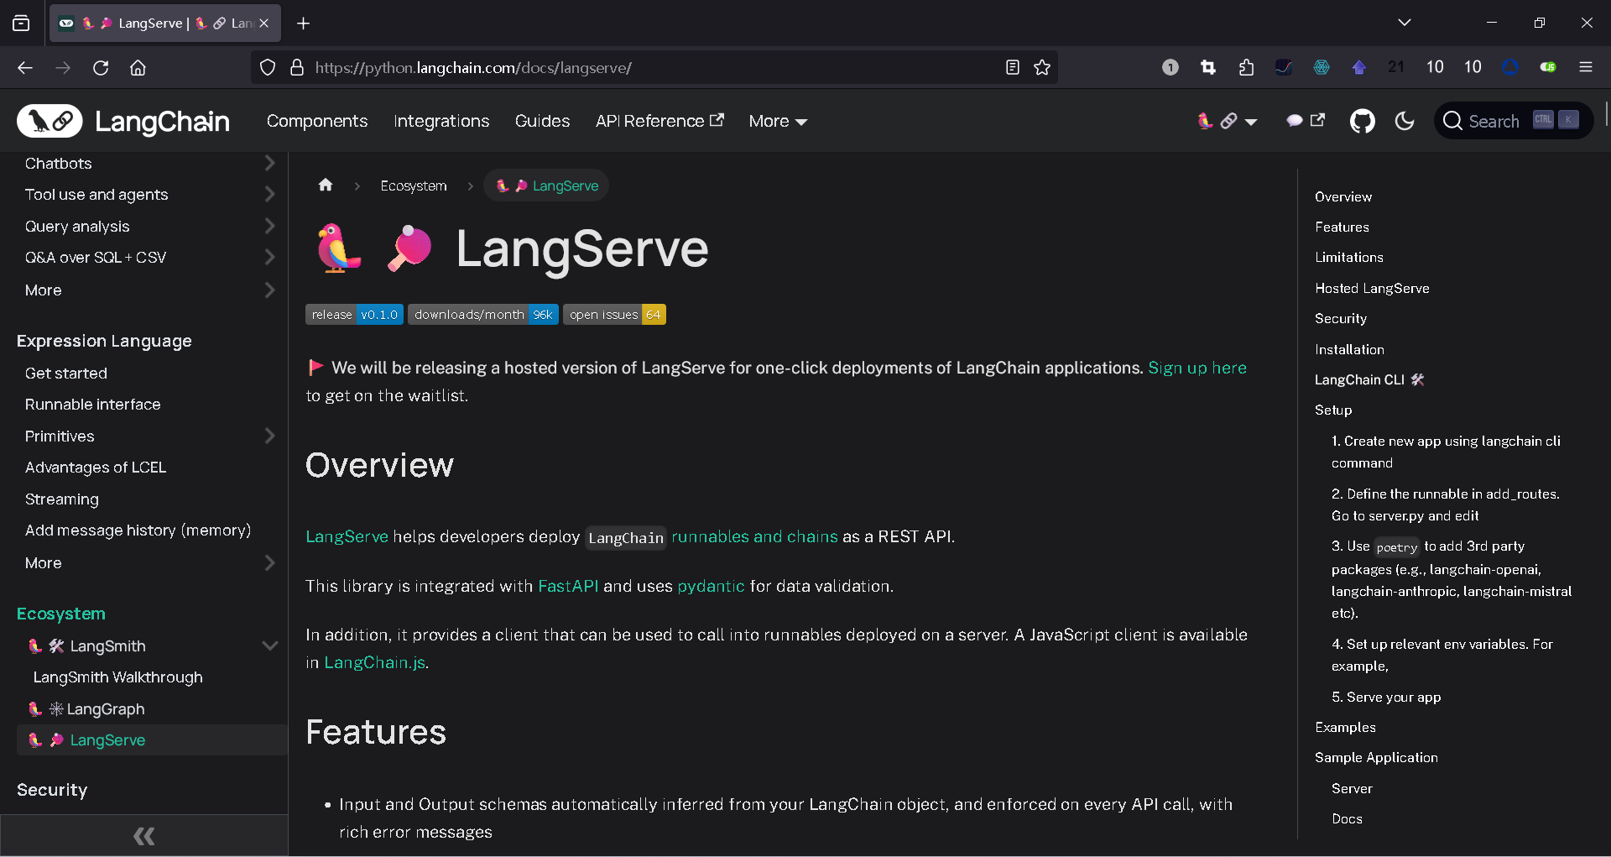This screenshot has width=1611, height=857.
Task: Reload the current page
Action: coord(101,68)
